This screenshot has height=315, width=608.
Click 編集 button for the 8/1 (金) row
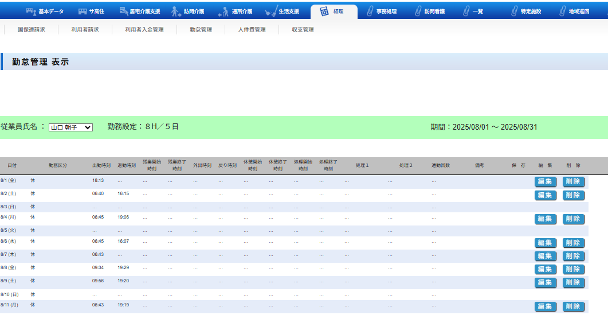coord(546,182)
